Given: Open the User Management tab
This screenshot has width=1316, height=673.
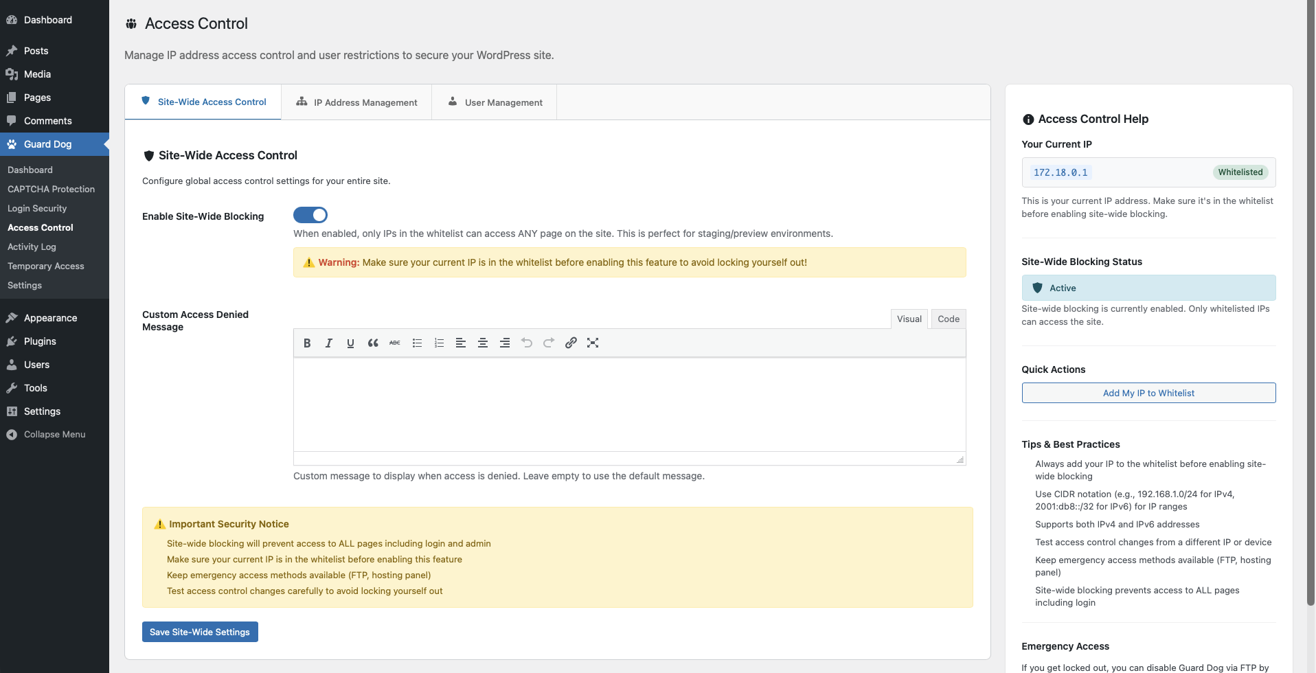Looking at the screenshot, I should 495,102.
